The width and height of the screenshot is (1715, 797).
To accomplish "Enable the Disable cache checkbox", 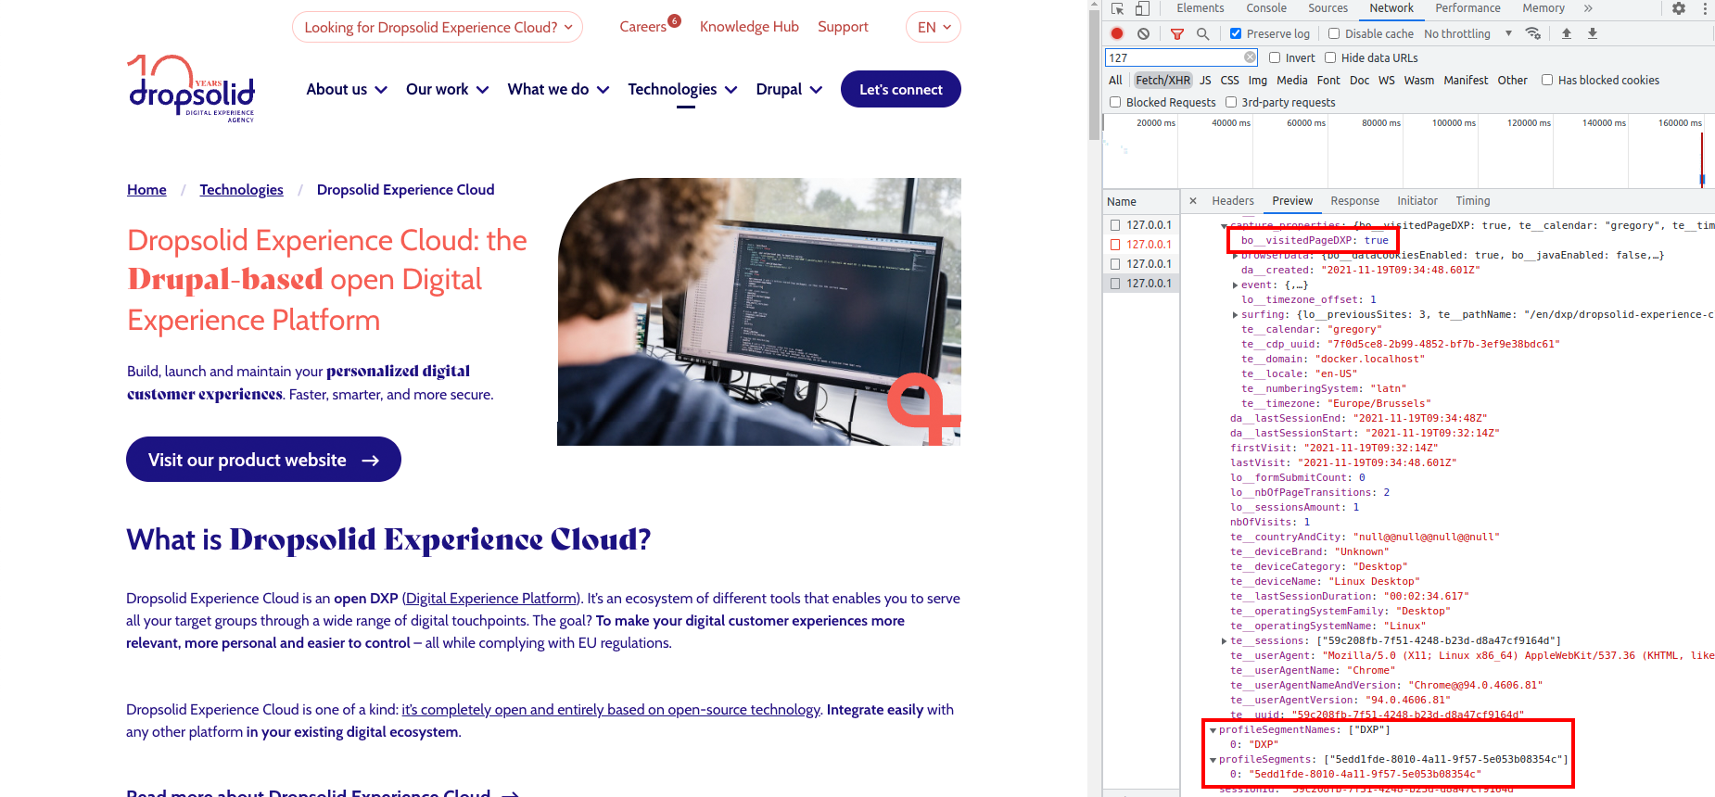I will coord(1334,33).
